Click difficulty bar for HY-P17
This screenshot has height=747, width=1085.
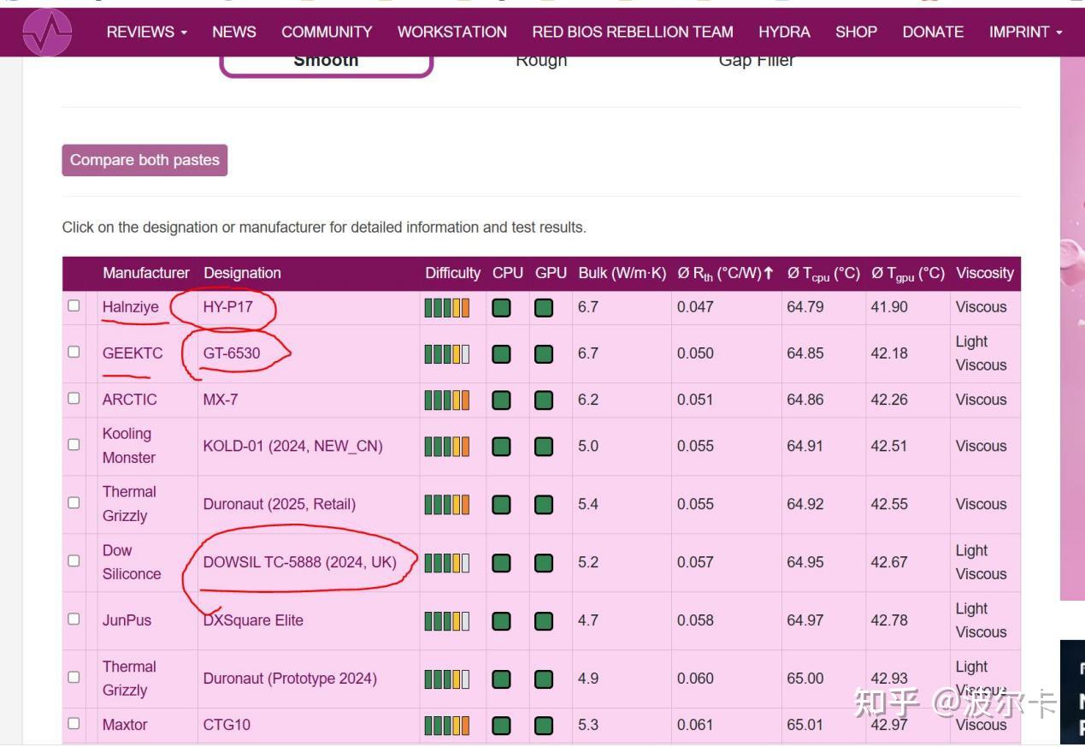coord(447,307)
